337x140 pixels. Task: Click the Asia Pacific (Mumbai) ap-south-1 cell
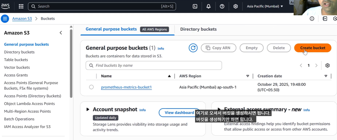tap(208, 87)
